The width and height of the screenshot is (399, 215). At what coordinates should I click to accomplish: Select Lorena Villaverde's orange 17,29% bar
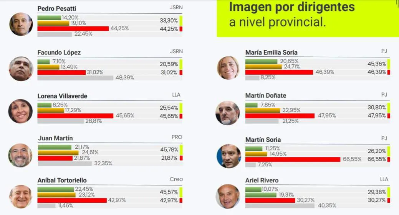(51, 110)
